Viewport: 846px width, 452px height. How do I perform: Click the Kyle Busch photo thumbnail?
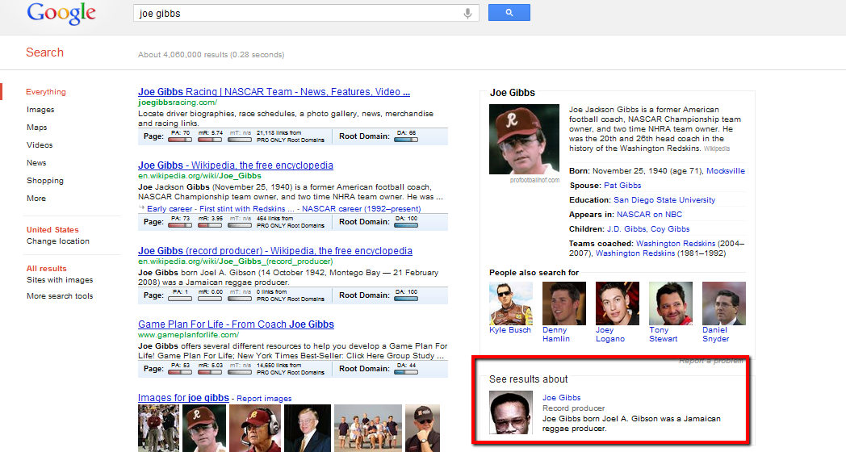510,303
